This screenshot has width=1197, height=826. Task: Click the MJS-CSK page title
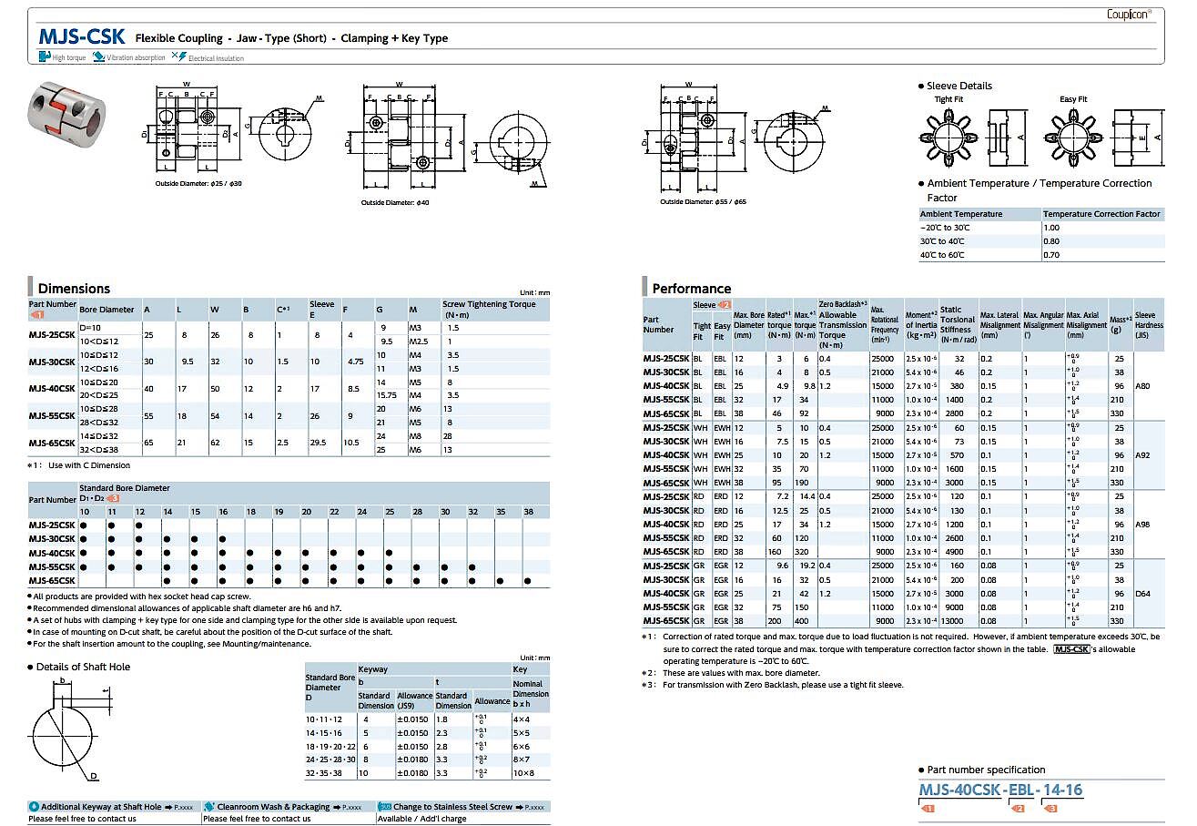[x=81, y=37]
